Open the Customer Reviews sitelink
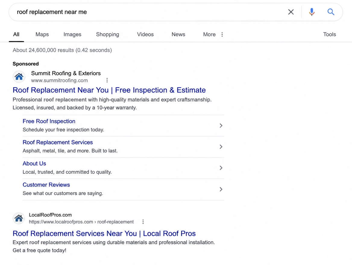 (x=46, y=185)
